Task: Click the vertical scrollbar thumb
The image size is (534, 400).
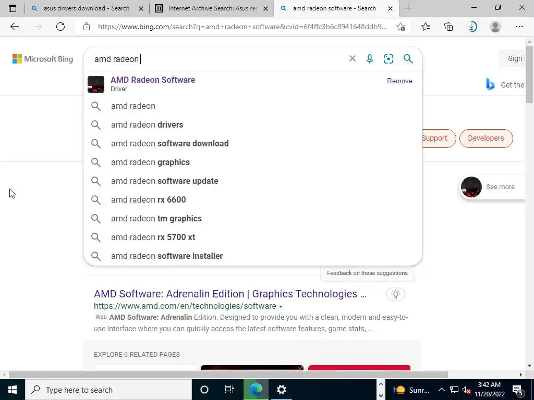Action: [529, 74]
